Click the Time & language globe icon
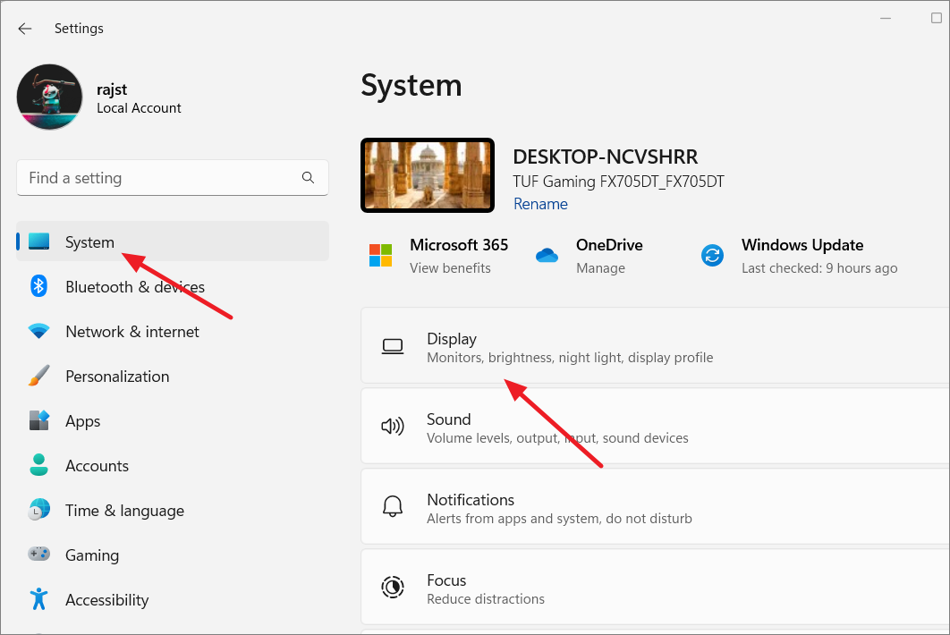Screen dimensions: 950x635 click(38, 510)
